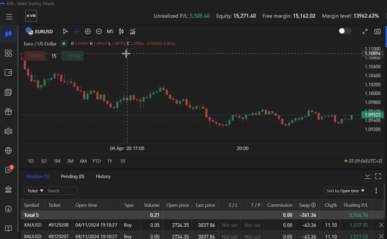387x239 pixels.
Task: Take a chart screenshot with camera icon
Action: point(377,31)
